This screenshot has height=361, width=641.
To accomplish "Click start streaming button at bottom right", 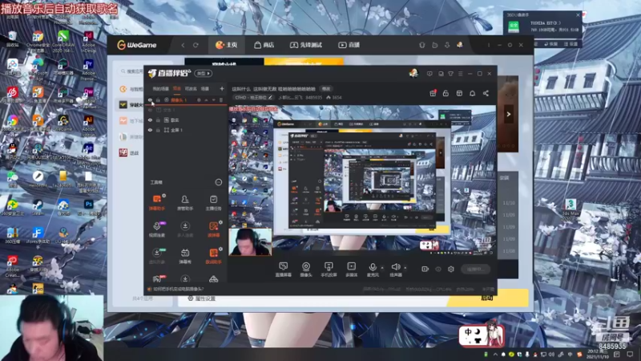I will coord(476,269).
